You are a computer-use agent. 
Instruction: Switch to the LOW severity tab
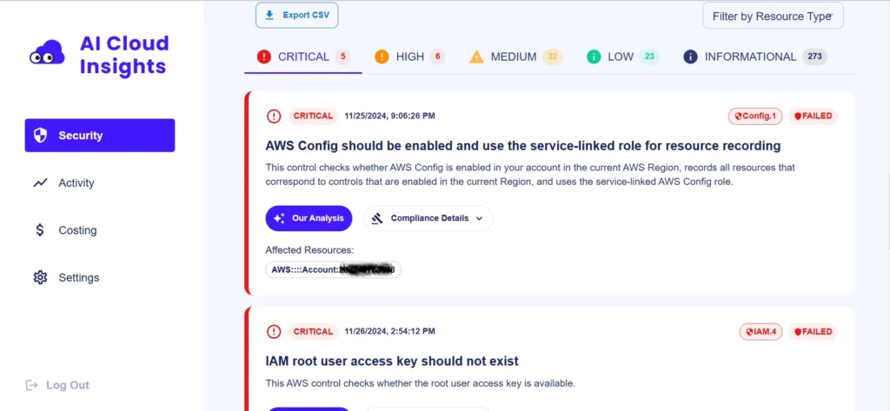(622, 56)
